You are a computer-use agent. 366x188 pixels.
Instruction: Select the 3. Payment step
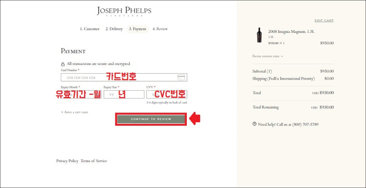pyautogui.click(x=138, y=29)
